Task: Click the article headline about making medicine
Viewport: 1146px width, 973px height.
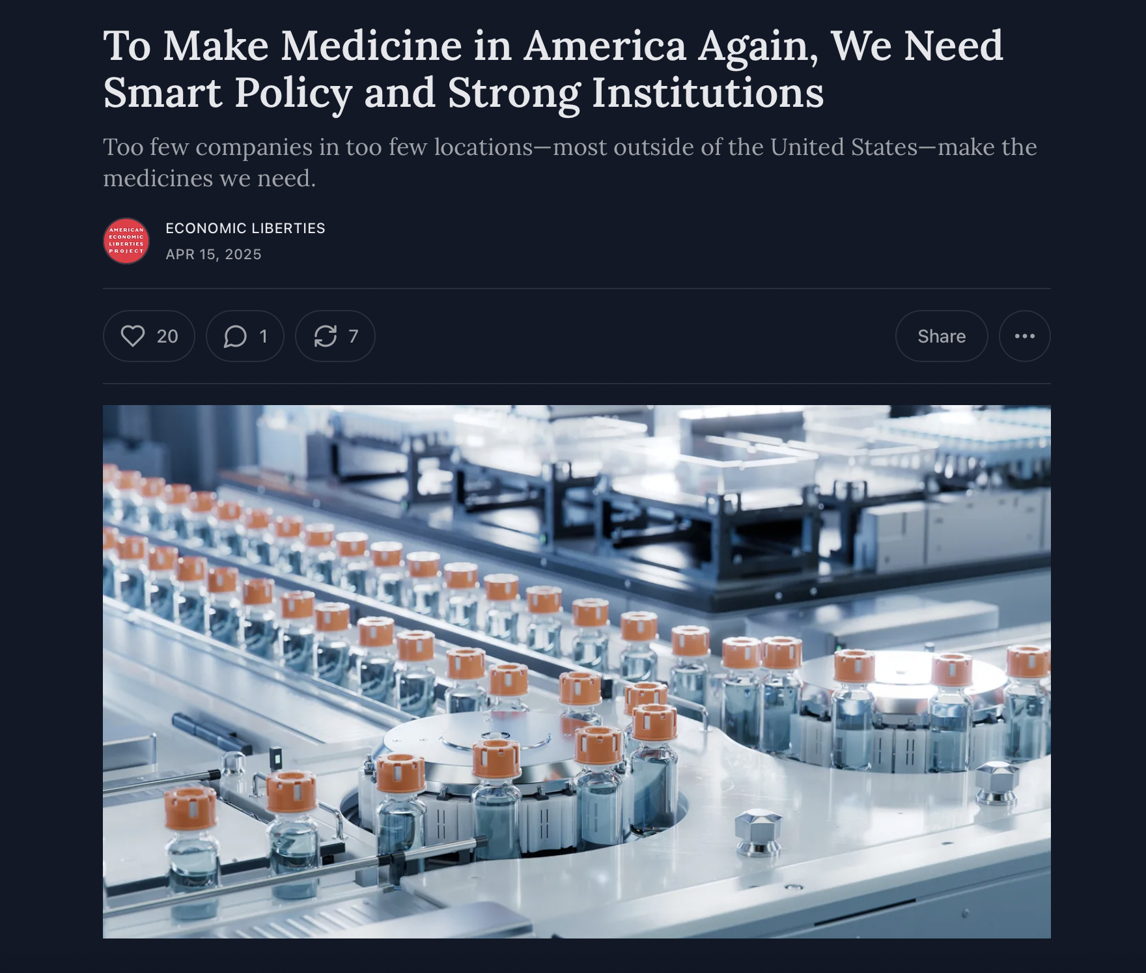Action: (x=553, y=69)
